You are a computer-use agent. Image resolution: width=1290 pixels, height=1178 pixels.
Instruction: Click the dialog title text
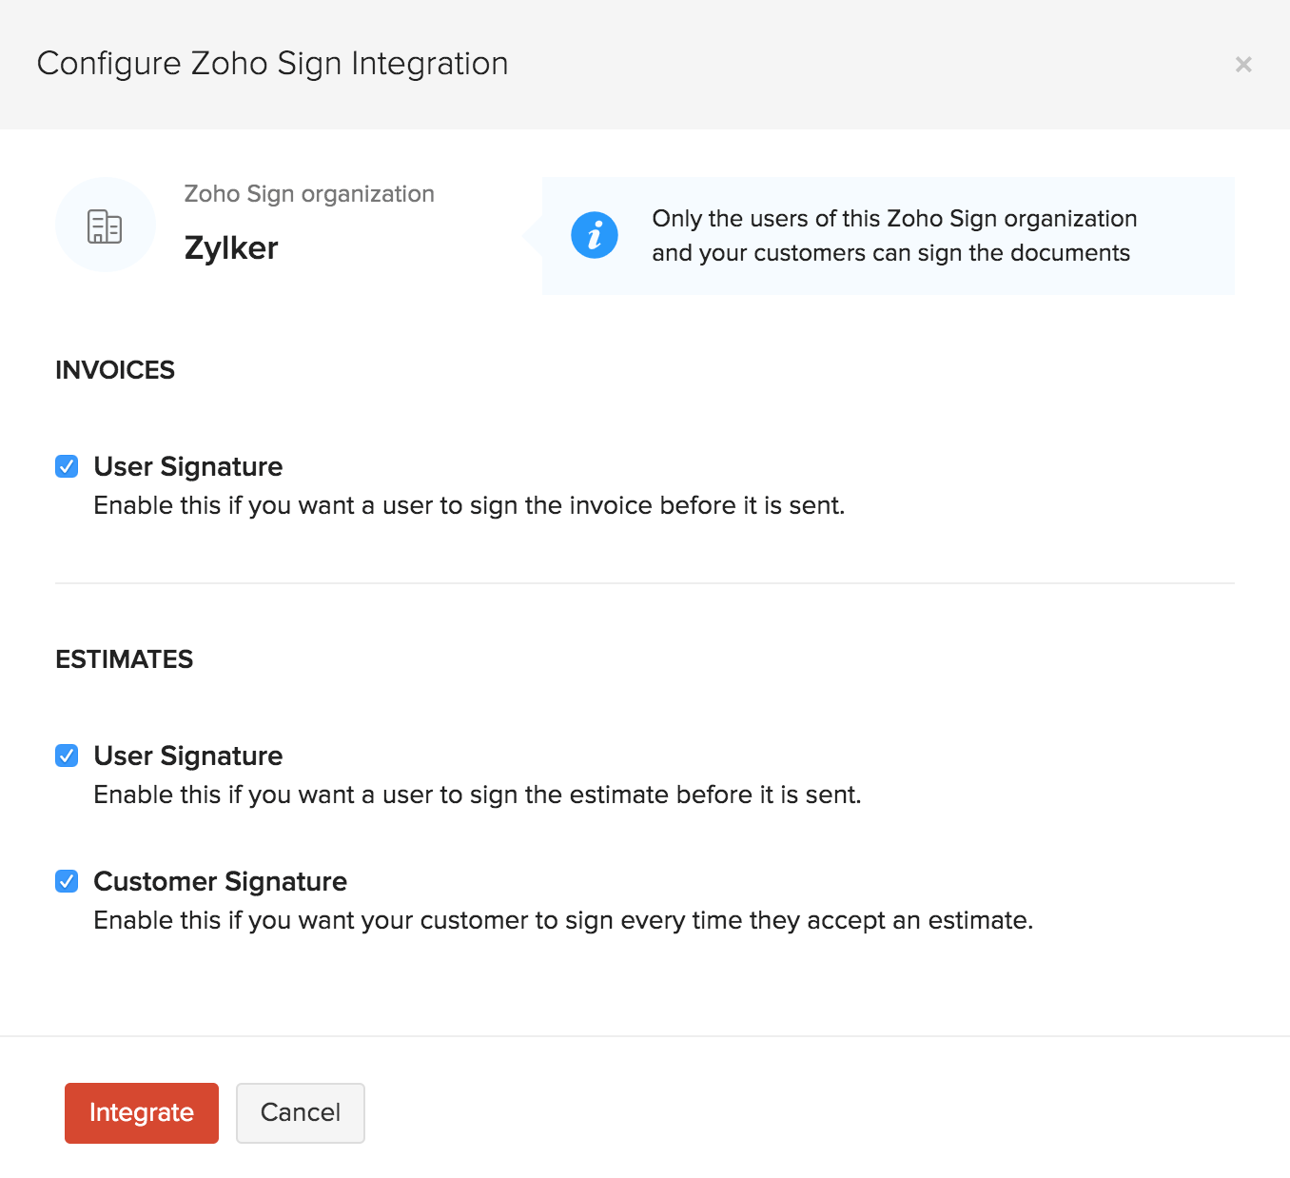pos(273,64)
